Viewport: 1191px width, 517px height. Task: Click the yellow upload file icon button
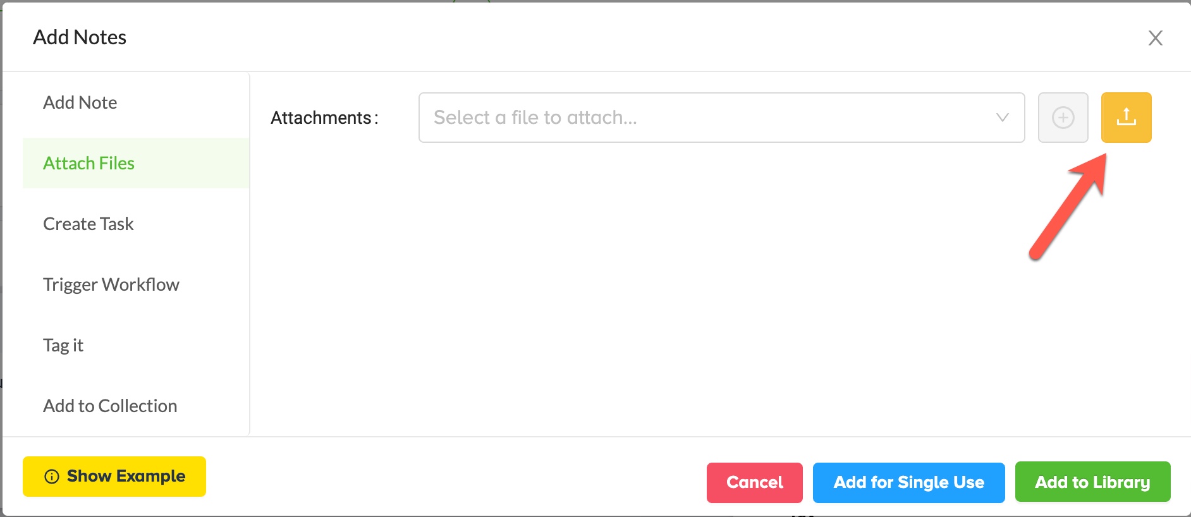point(1126,118)
